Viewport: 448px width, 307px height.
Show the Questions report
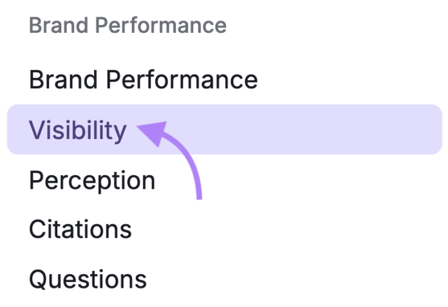[x=88, y=279]
